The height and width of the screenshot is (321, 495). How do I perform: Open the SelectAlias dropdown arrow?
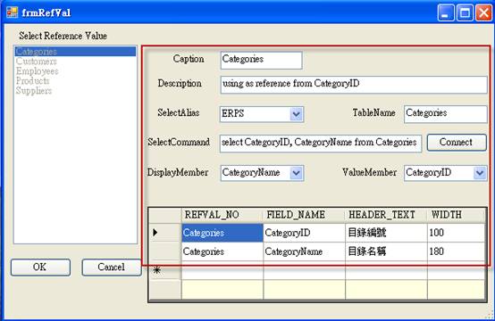296,114
